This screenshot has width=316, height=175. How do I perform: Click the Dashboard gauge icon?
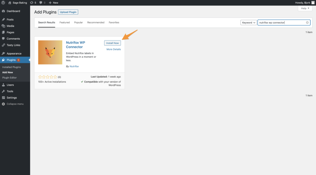point(3,11)
